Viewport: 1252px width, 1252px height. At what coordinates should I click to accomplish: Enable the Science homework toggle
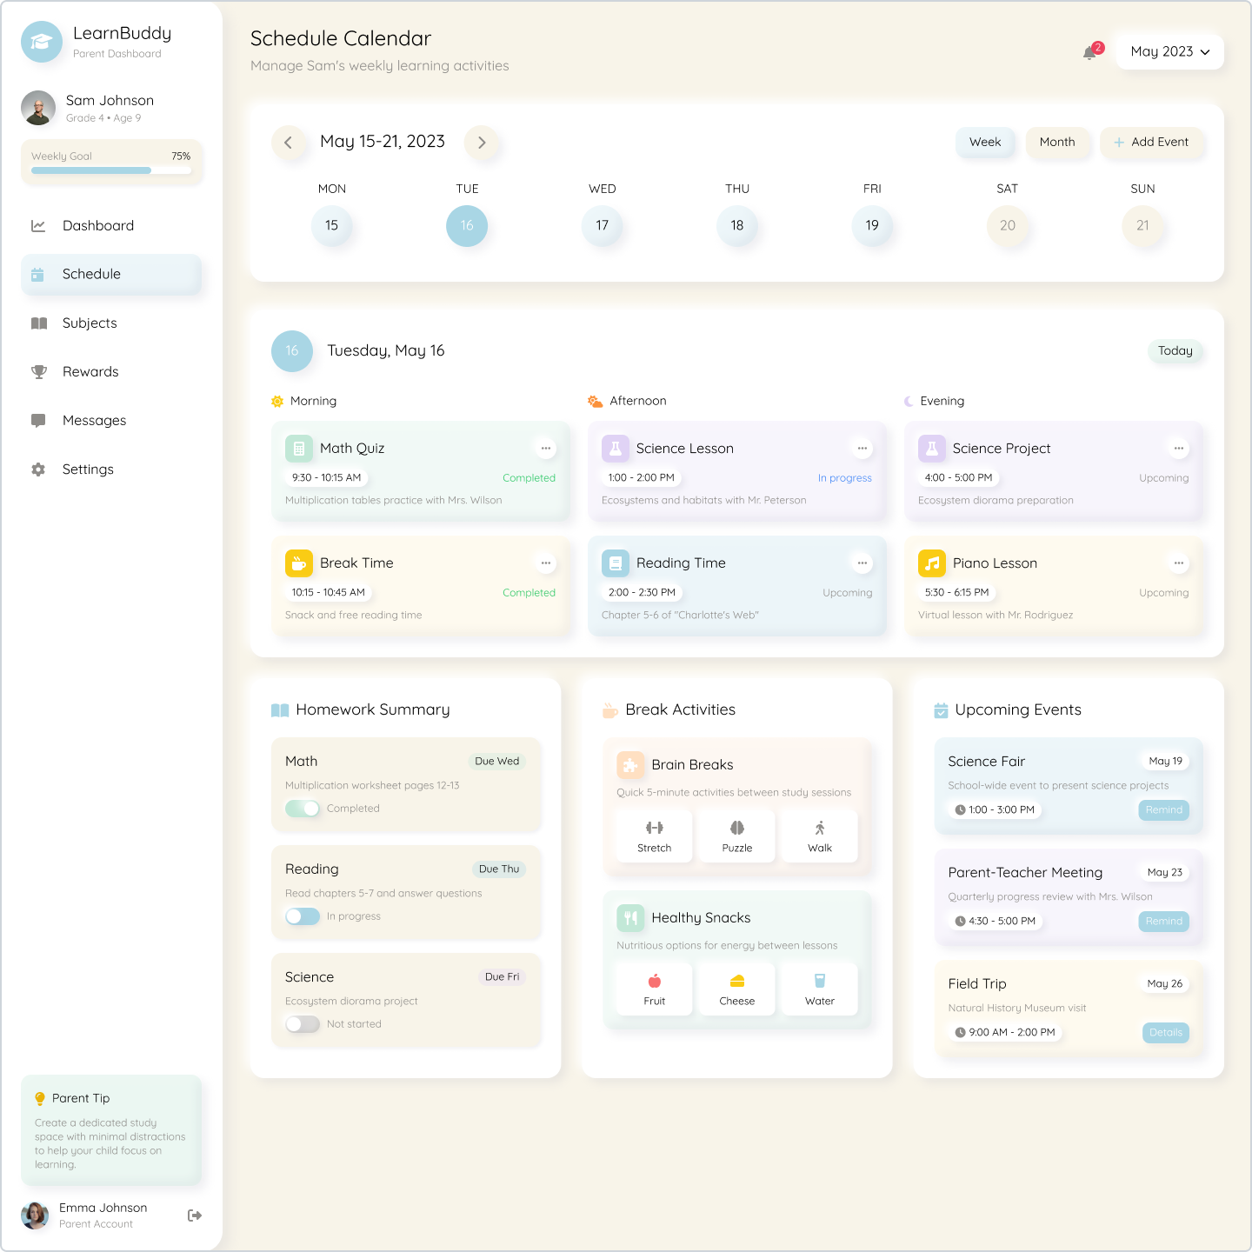click(303, 1024)
